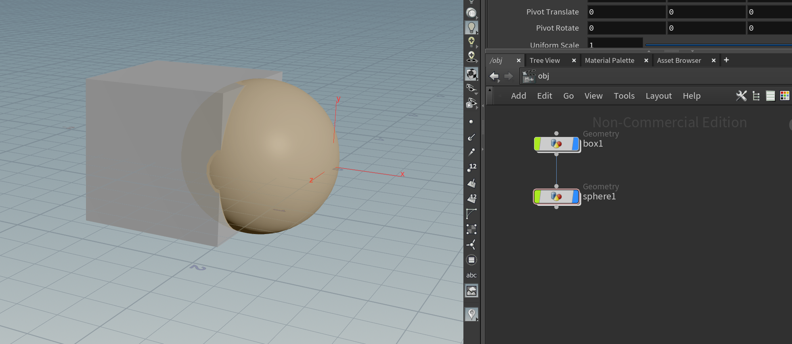Toggle sphere1 node green left flag
The width and height of the screenshot is (792, 344).
pyautogui.click(x=538, y=197)
